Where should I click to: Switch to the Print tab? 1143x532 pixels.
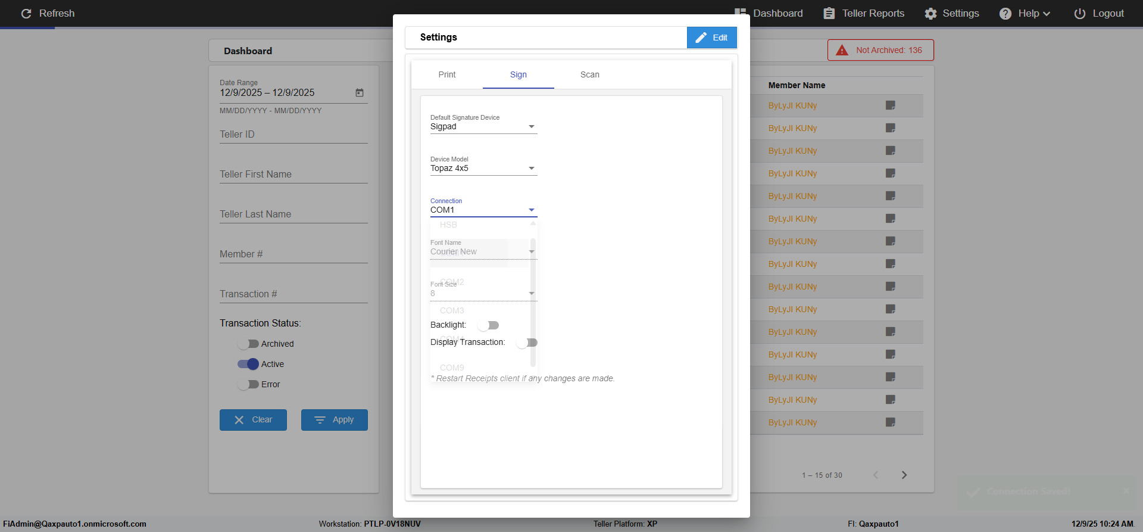pos(447,74)
